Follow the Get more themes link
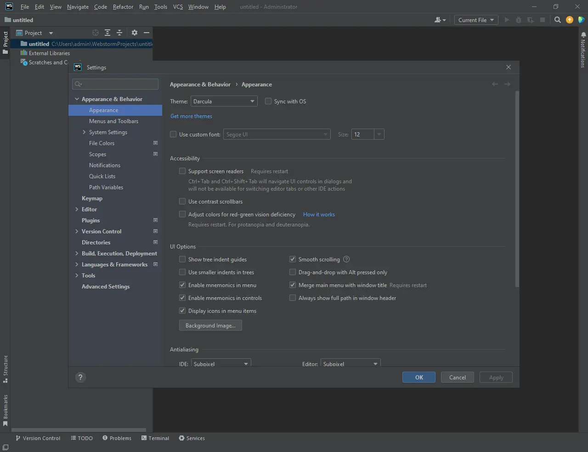The width and height of the screenshot is (588, 452). click(x=191, y=116)
